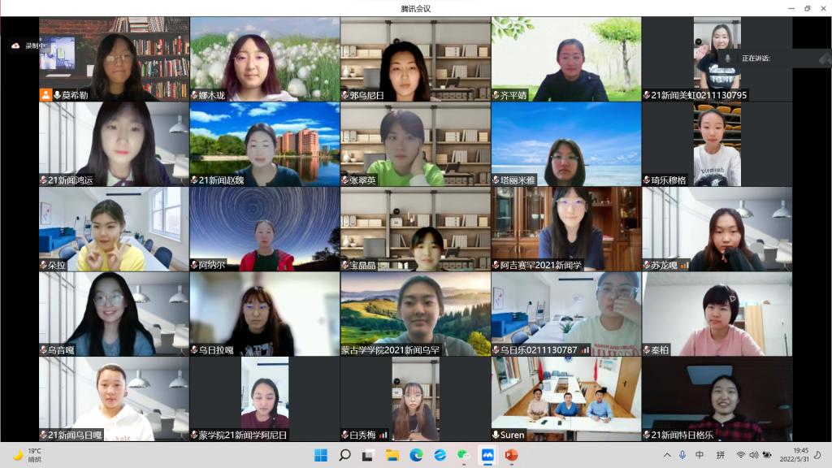The image size is (832, 468).
Task: Open taskbar Search magnifier
Action: point(344,455)
